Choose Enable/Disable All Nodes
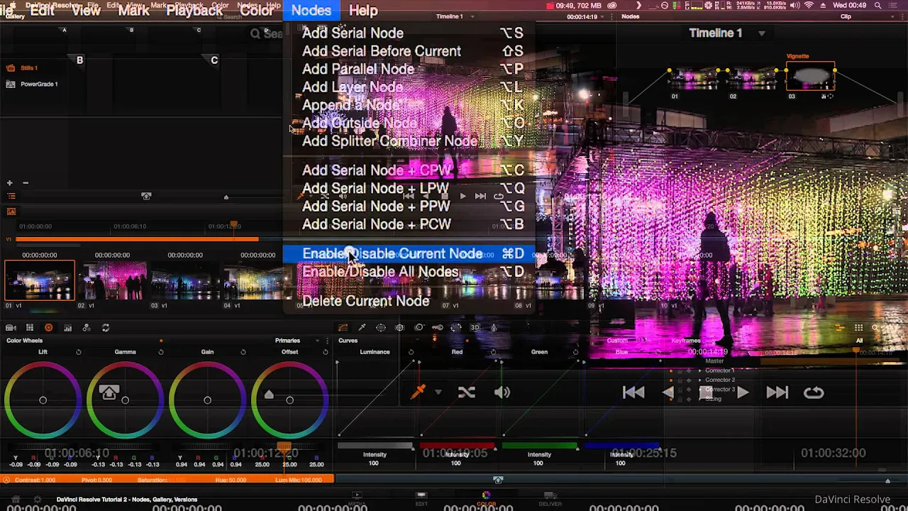The image size is (908, 511). (409, 272)
